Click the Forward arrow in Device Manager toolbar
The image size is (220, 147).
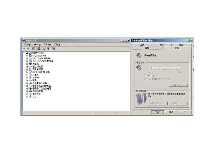coord(28,49)
